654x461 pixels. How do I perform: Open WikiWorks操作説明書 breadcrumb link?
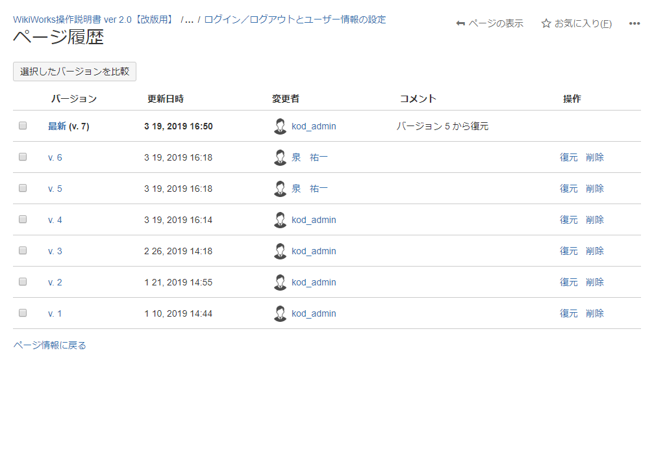(94, 20)
